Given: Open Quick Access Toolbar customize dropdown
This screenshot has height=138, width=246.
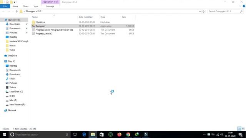Looking at the screenshot, I should tap(15, 2).
